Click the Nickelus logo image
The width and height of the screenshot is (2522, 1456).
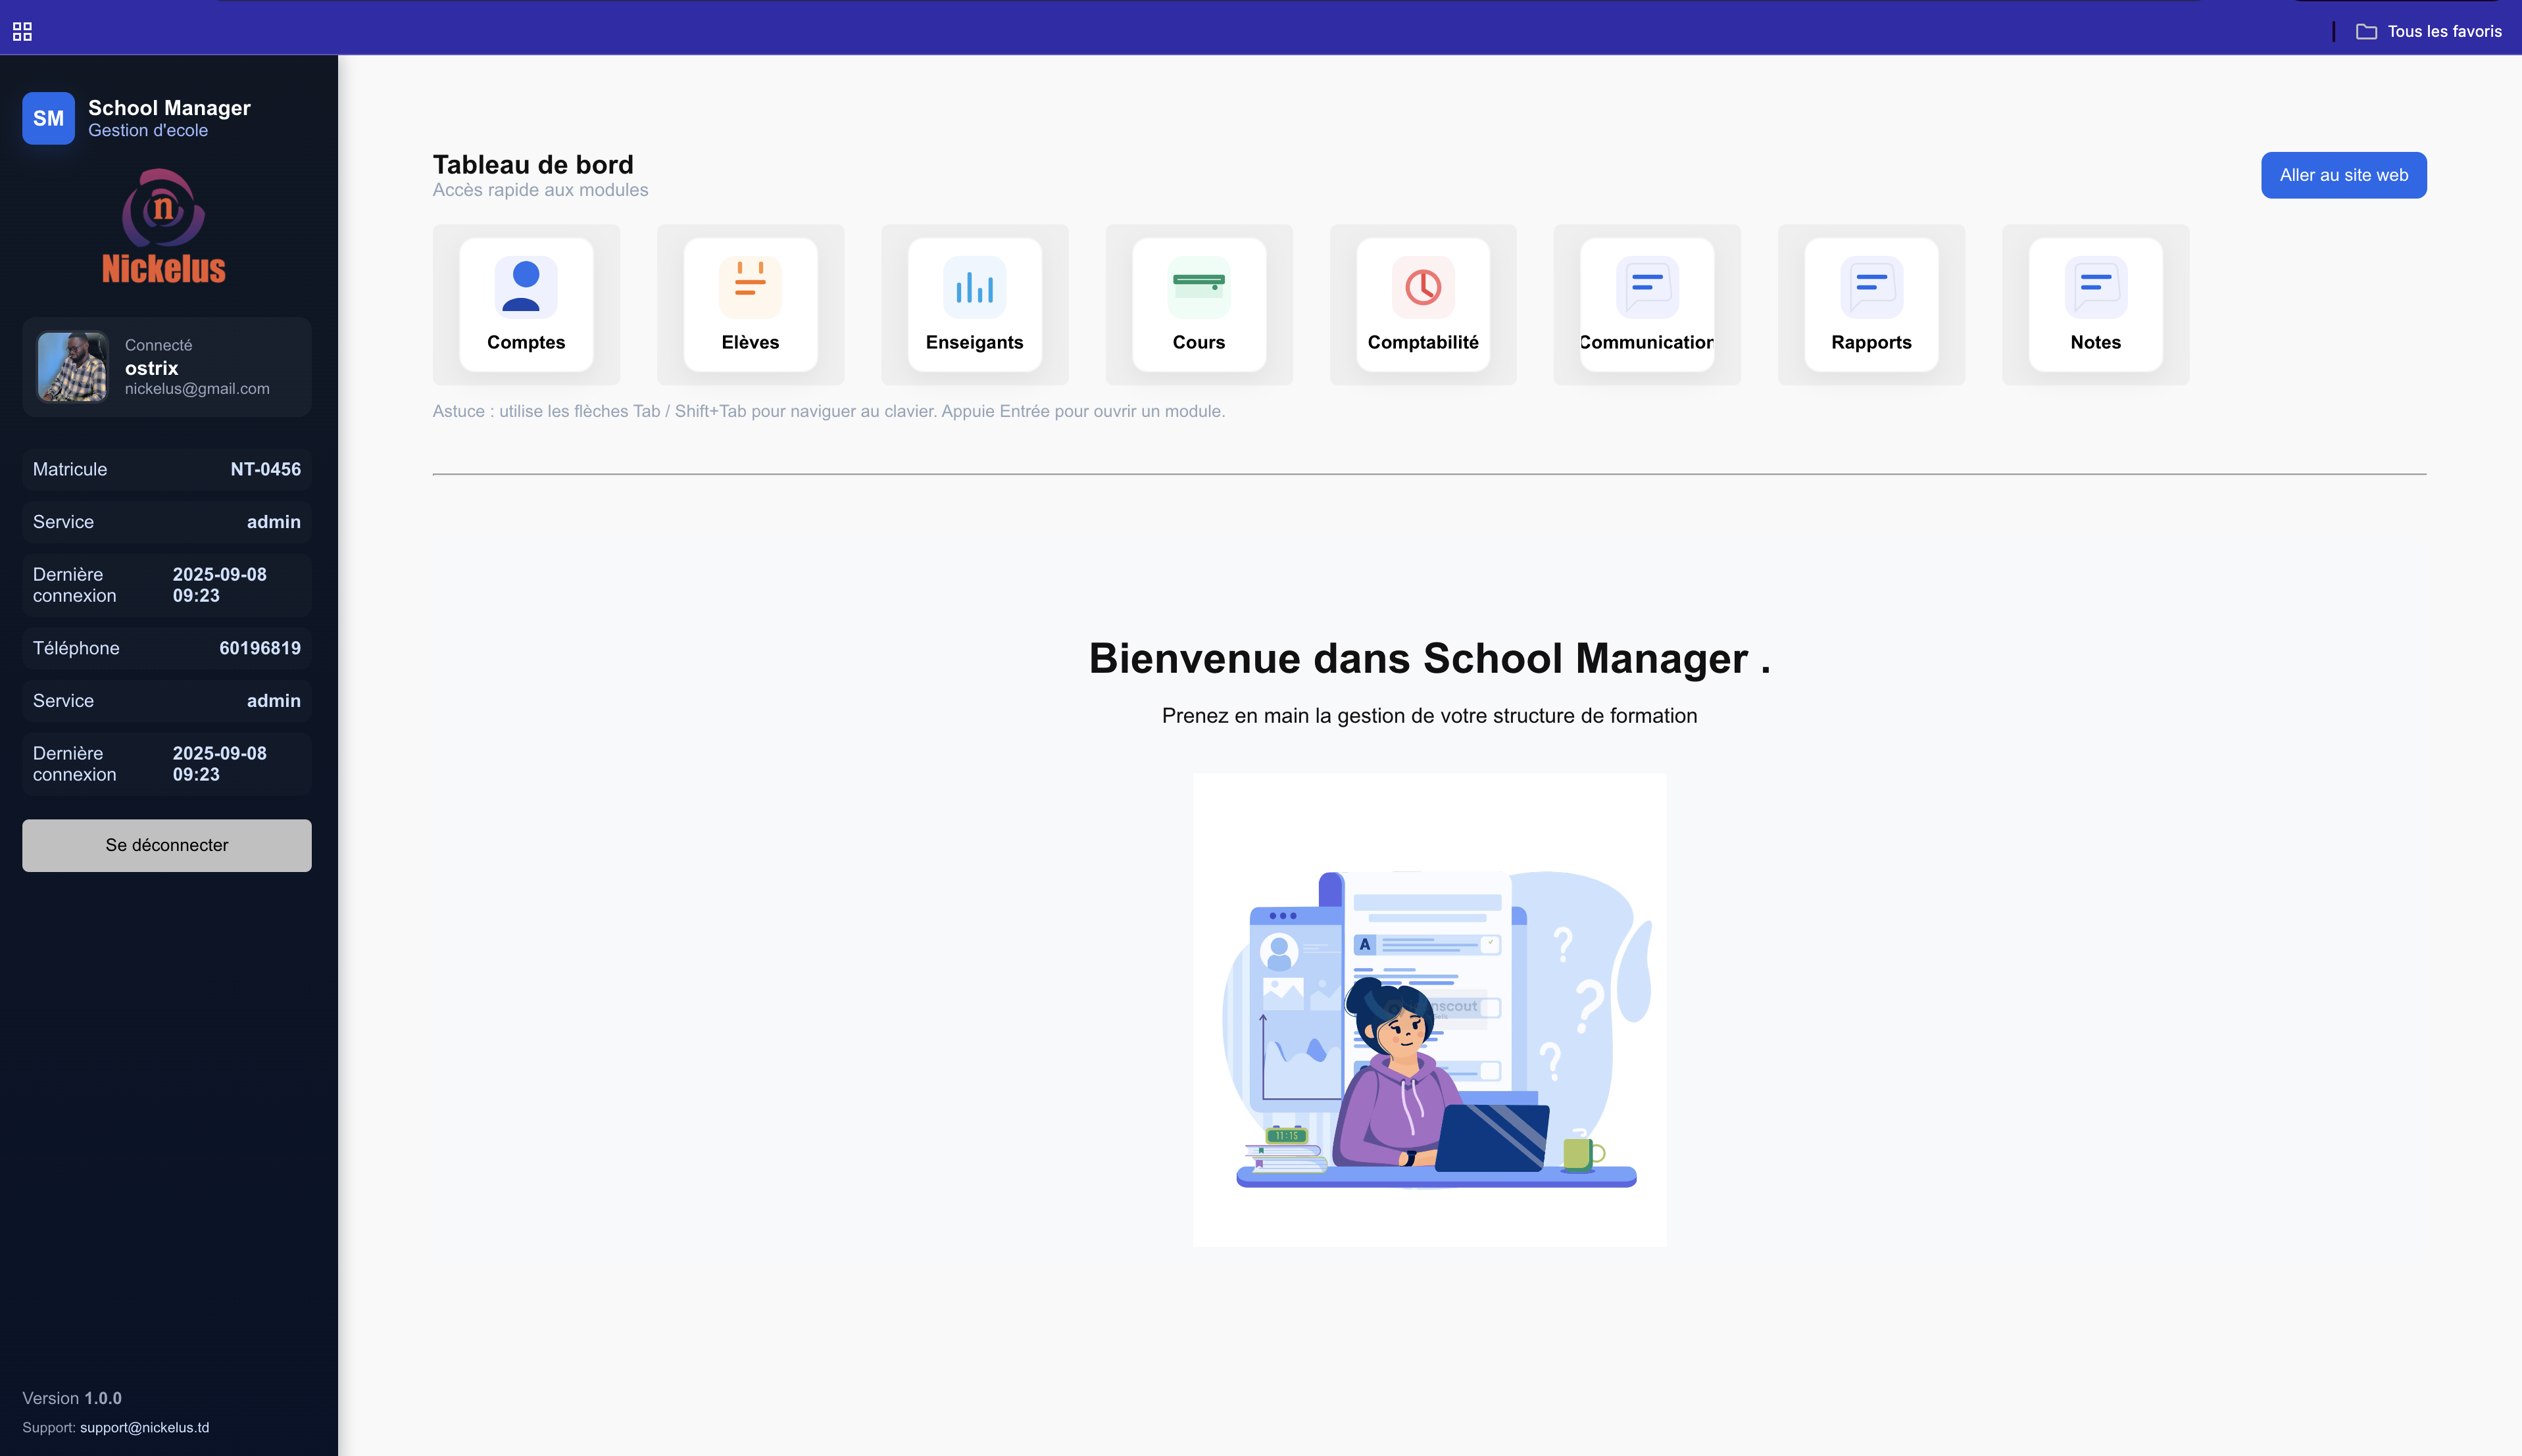(164, 227)
